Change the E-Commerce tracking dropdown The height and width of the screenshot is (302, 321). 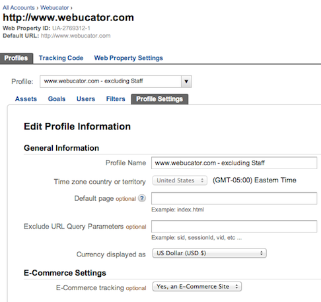(197, 287)
